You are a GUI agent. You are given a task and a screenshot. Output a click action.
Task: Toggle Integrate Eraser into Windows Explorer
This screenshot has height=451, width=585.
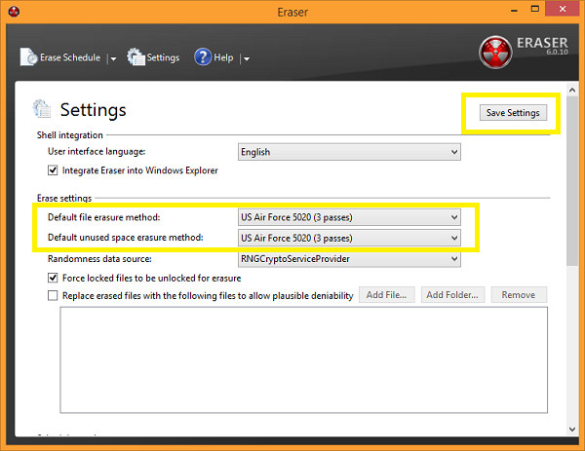[53, 170]
